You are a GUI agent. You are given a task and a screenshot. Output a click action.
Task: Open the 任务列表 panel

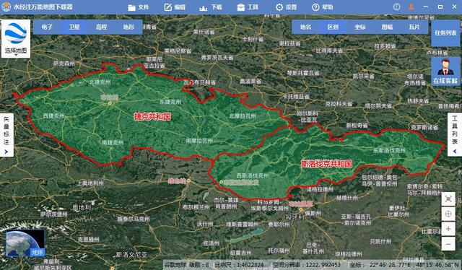click(x=445, y=32)
